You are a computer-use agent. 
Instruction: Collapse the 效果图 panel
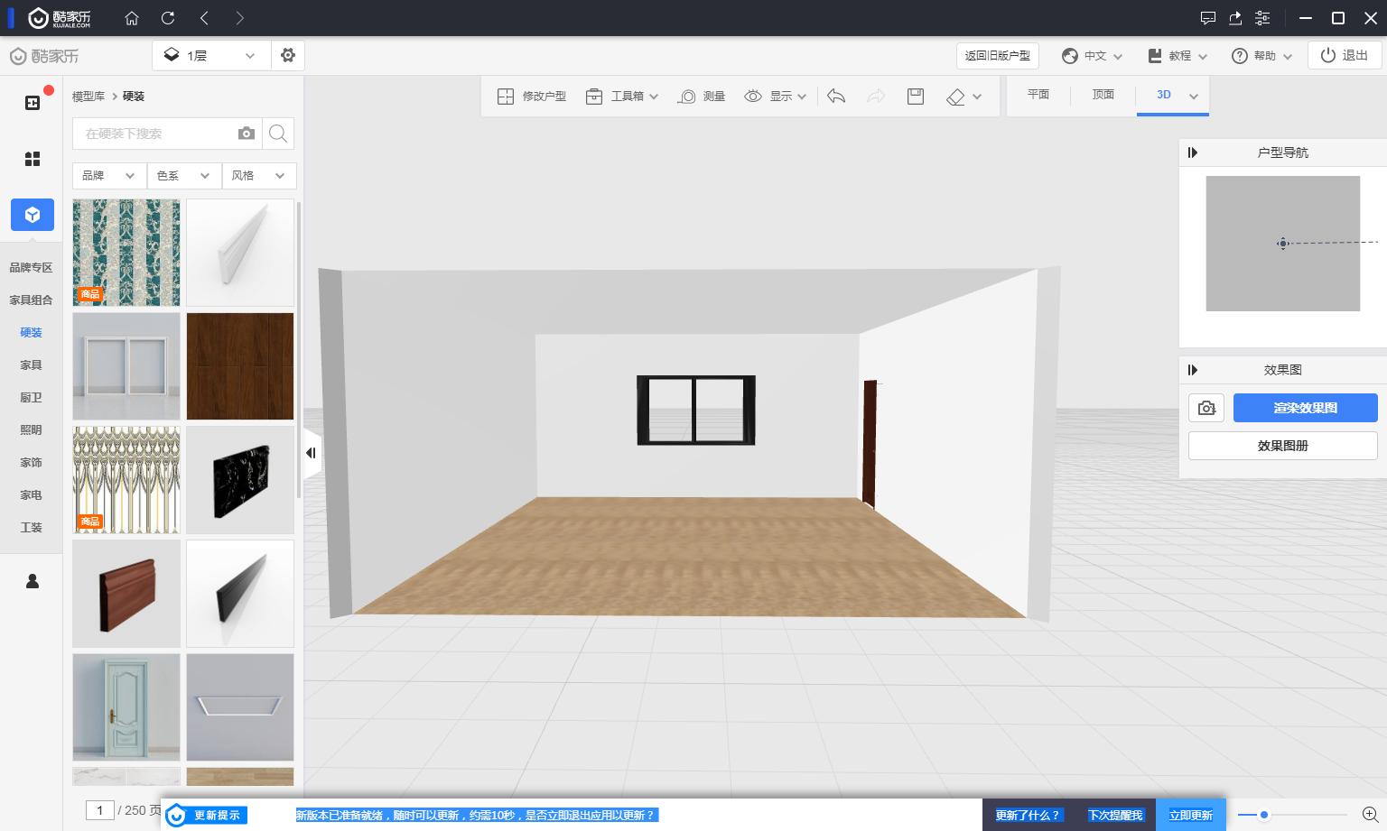tap(1193, 370)
